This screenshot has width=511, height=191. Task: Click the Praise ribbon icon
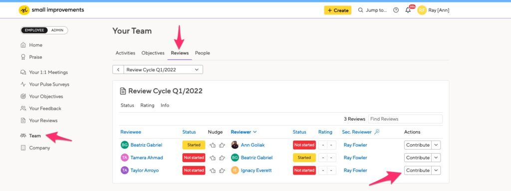coord(23,57)
